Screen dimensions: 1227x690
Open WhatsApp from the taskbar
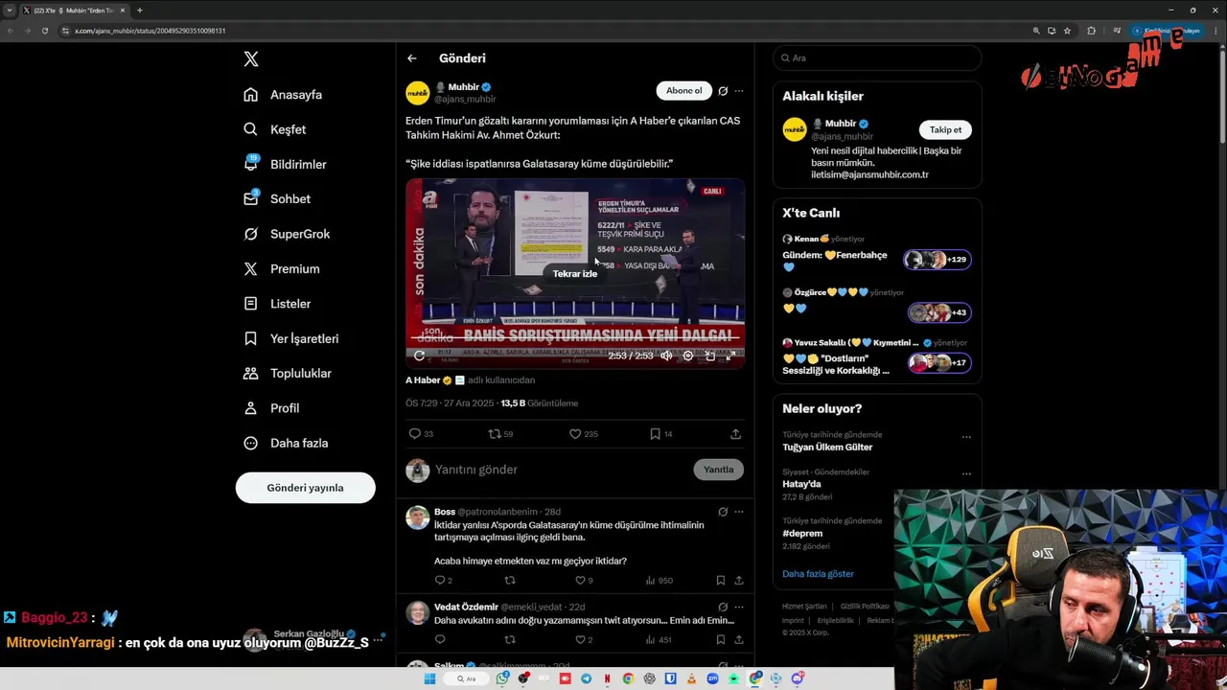tap(502, 678)
